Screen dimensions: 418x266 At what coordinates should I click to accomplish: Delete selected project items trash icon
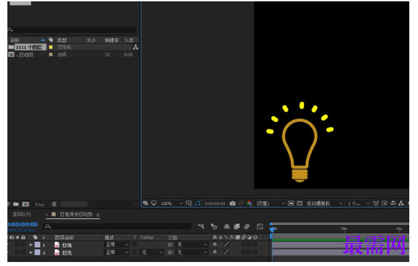[54, 204]
